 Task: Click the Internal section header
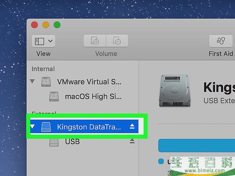[43, 69]
